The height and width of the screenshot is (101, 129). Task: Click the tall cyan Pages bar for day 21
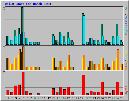click(x=84, y=30)
